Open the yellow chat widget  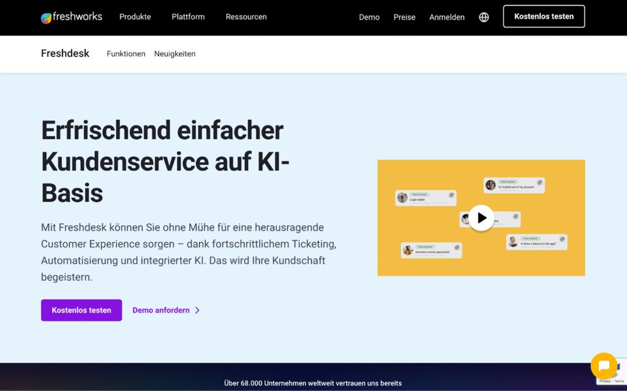pyautogui.click(x=604, y=365)
